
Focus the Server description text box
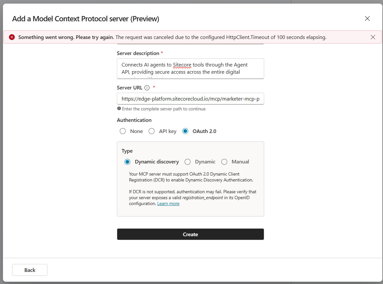pyautogui.click(x=190, y=68)
